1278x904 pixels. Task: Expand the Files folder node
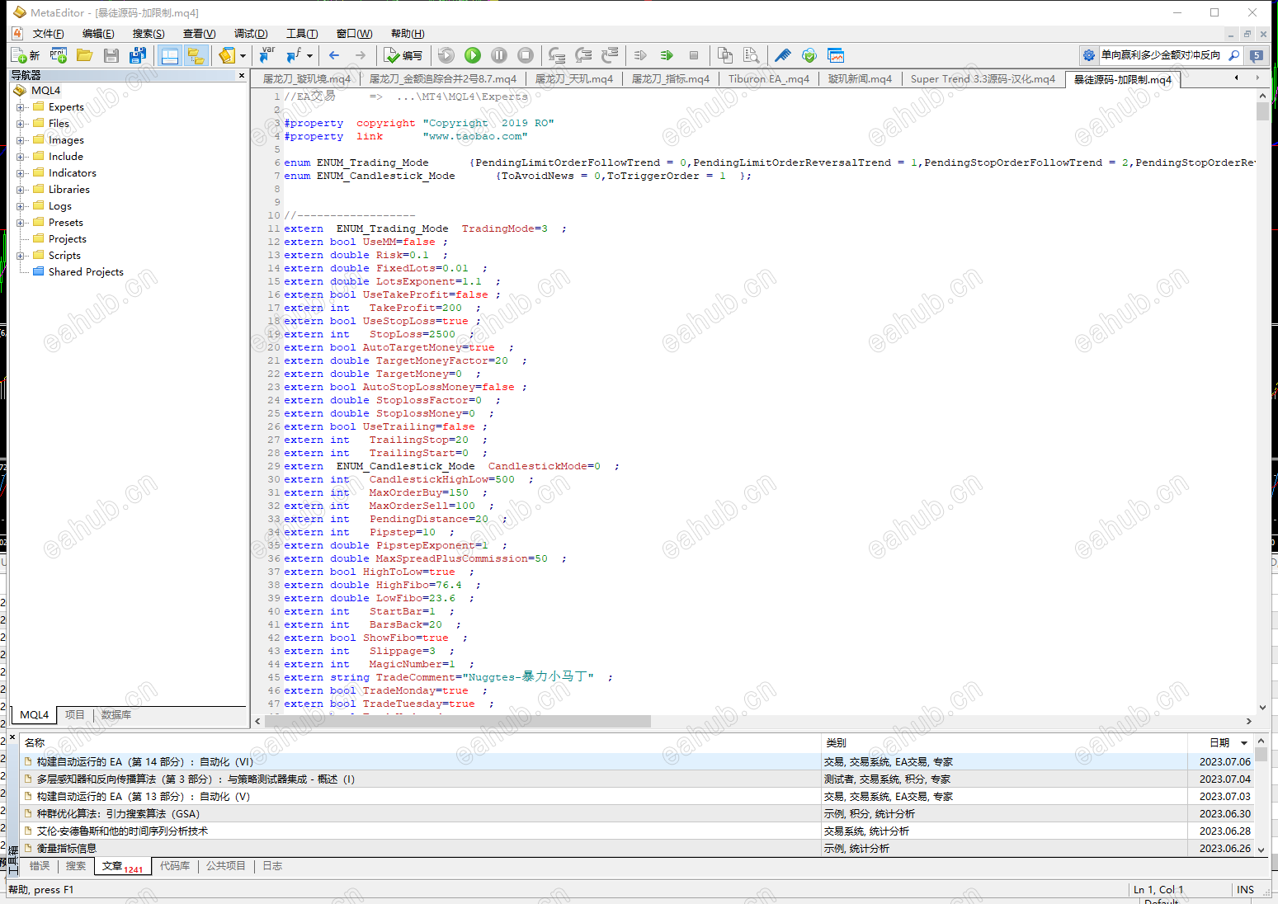pyautogui.click(x=21, y=124)
